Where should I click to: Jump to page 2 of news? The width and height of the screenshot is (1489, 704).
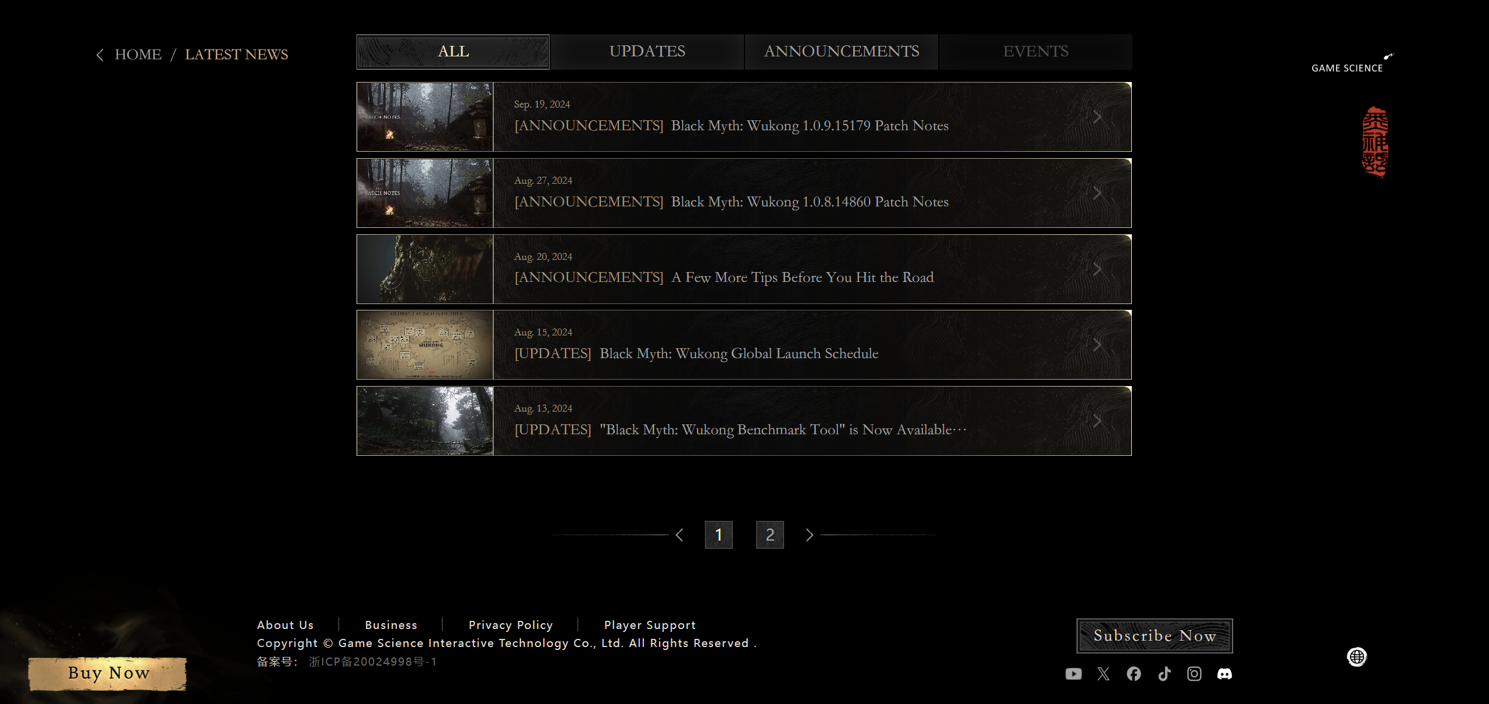coord(770,535)
